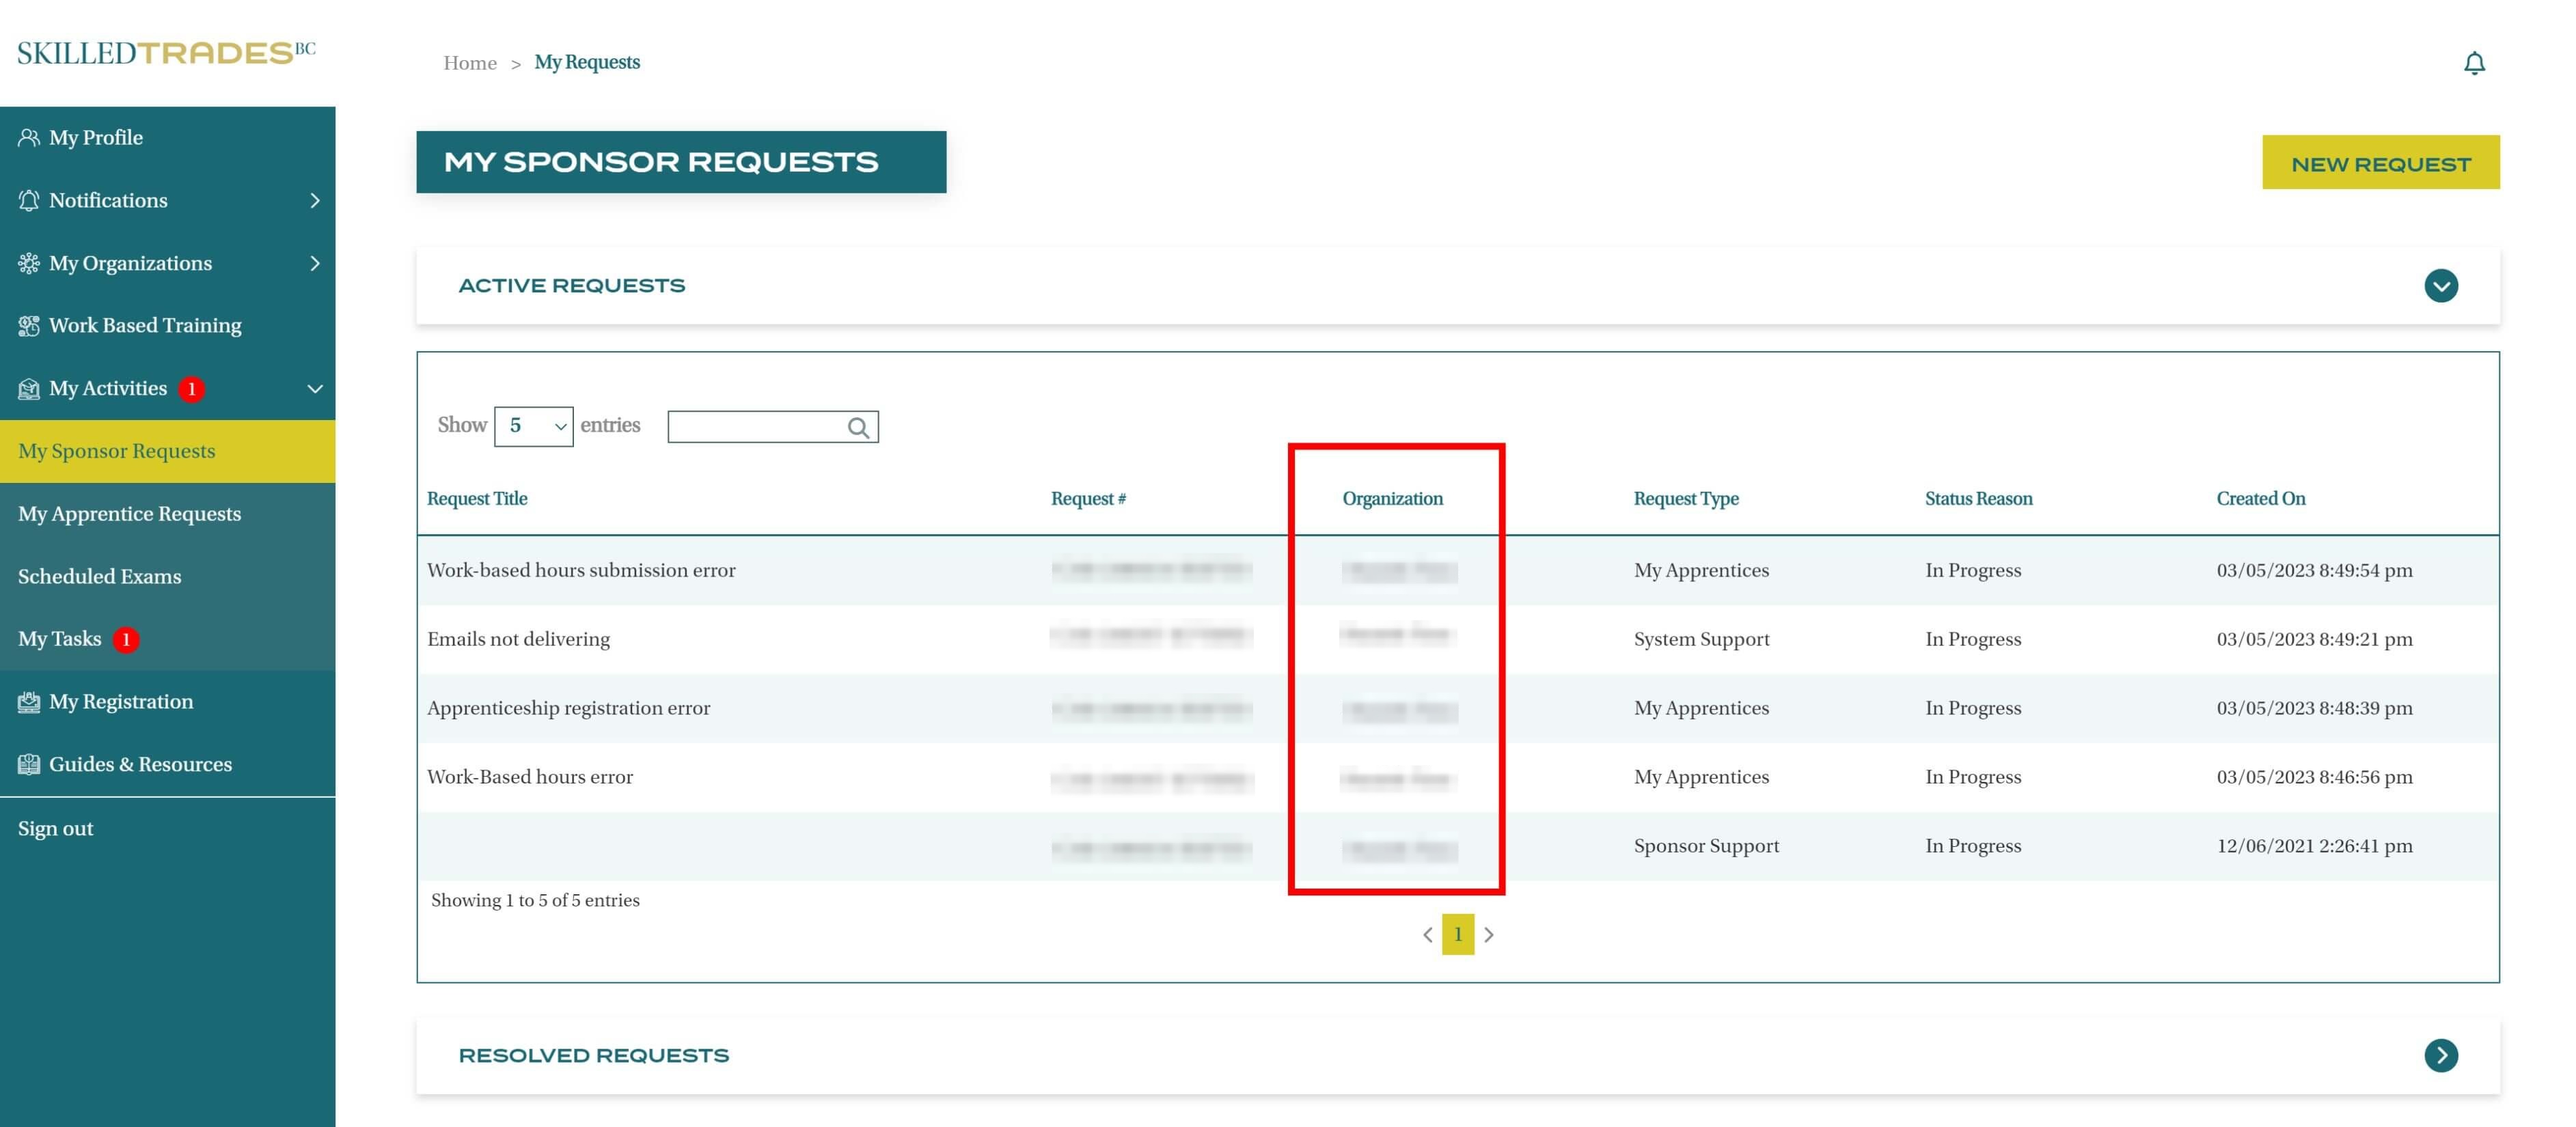Click the Guides & Resources book icon
Screen dimensions: 2576x1127
pos(28,765)
